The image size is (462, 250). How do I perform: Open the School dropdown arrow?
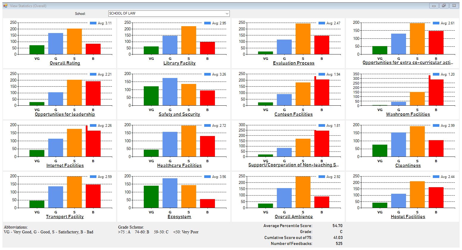tap(227, 14)
